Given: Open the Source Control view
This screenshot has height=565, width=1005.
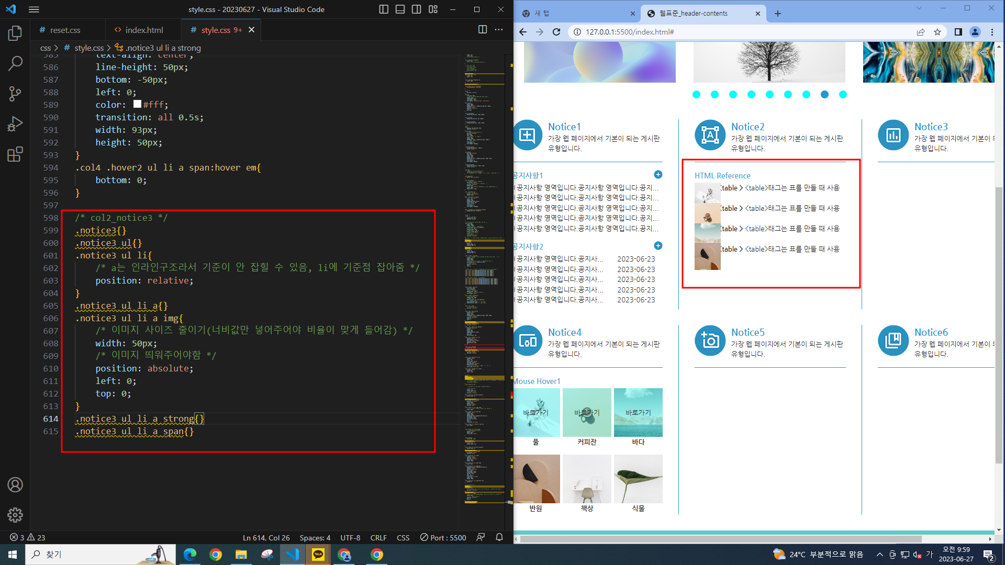Looking at the screenshot, I should tap(15, 94).
